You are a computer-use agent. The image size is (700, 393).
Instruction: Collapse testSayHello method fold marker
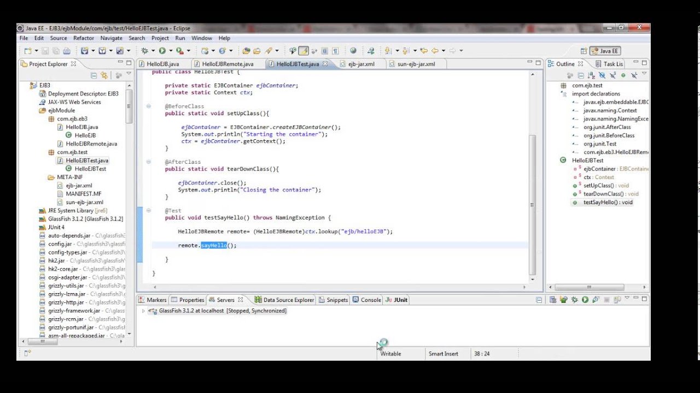pos(149,210)
